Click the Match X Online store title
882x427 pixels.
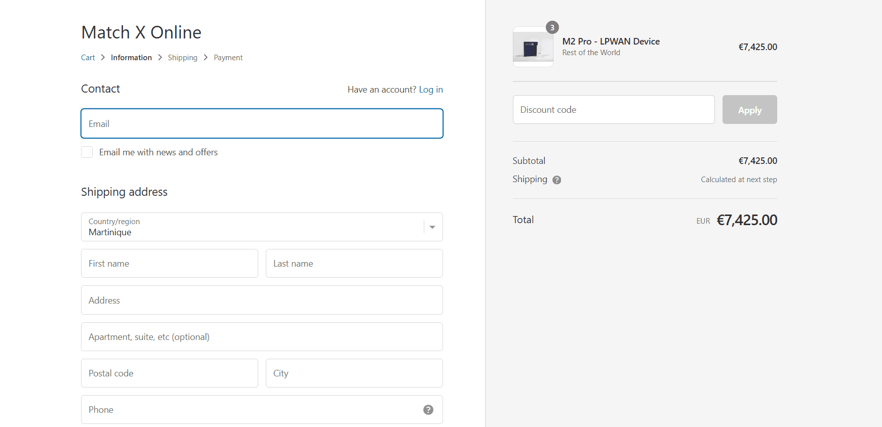[x=141, y=32]
